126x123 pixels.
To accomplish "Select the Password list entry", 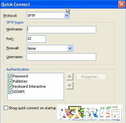I will (20, 76).
